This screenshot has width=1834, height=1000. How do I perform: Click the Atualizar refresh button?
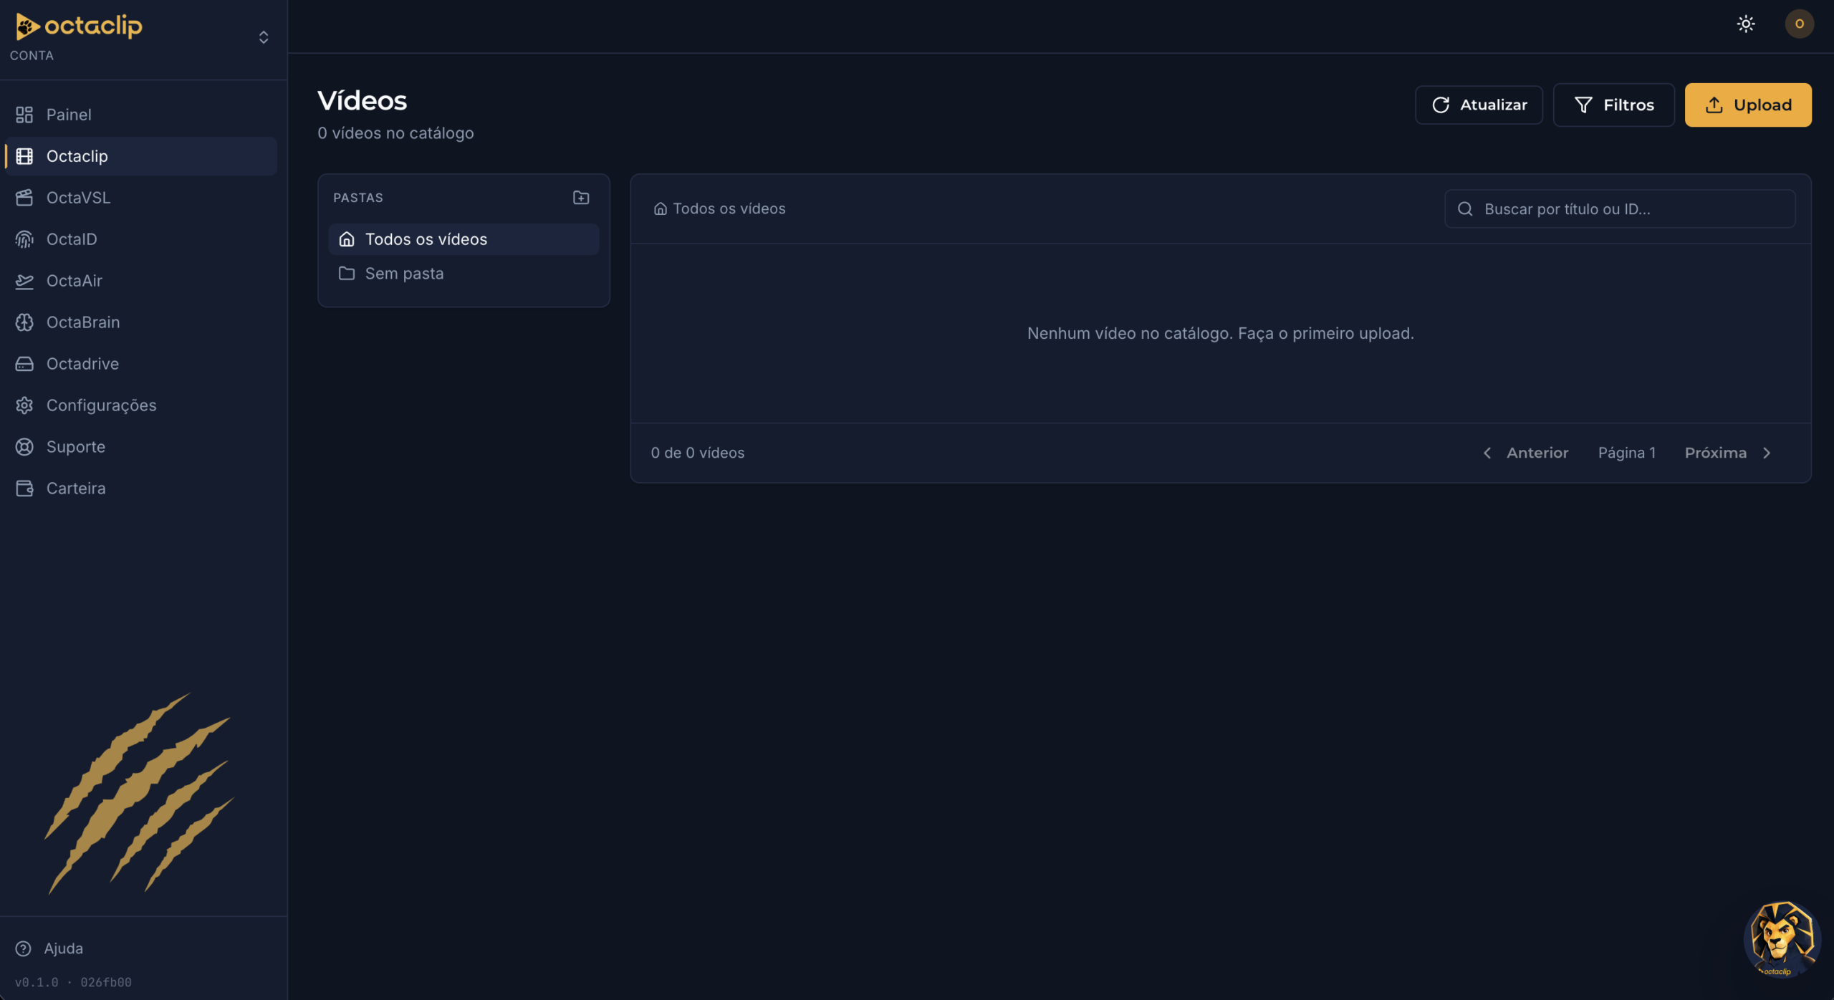1479,105
